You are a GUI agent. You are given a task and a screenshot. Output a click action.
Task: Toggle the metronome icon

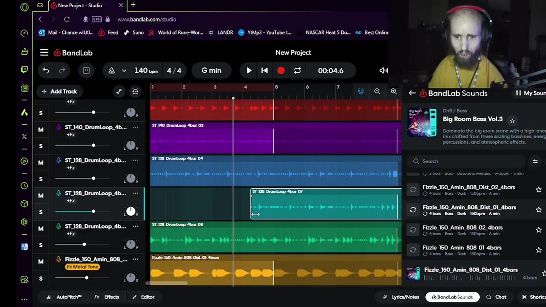pyautogui.click(x=112, y=70)
